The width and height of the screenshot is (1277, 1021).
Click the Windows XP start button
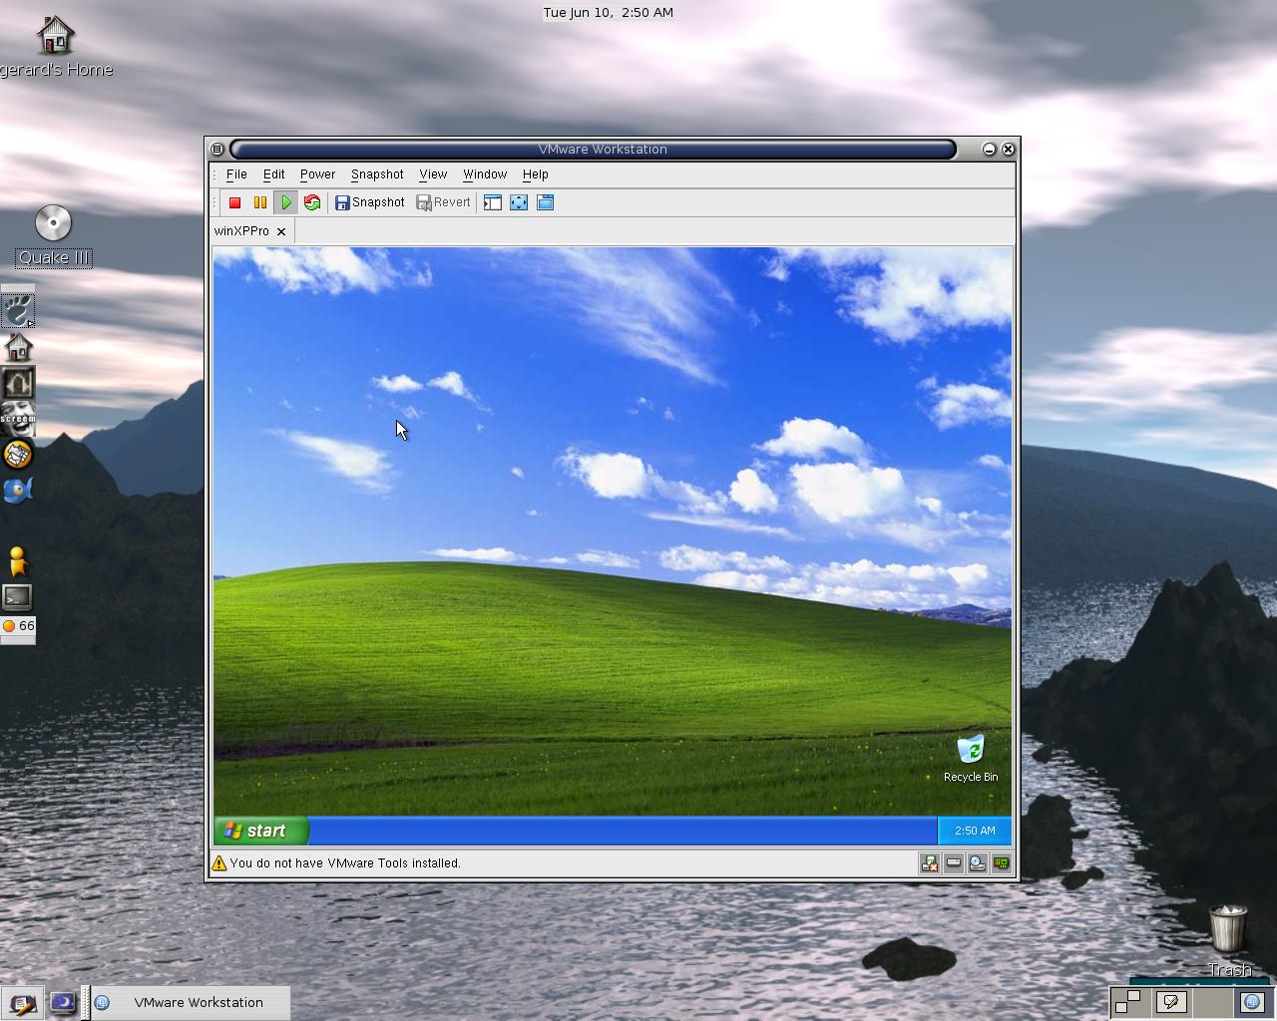(x=261, y=831)
